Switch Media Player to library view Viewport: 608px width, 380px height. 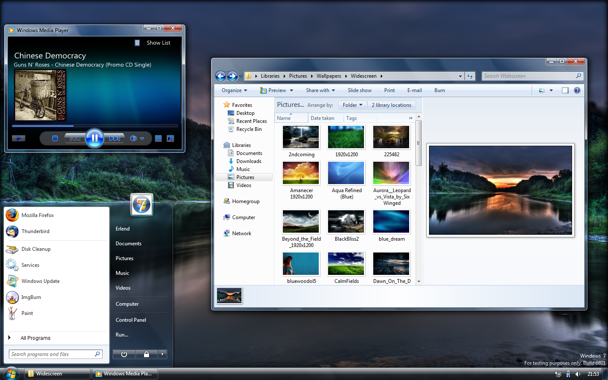pos(158,138)
